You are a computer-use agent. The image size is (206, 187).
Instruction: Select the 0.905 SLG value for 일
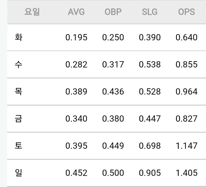[x=150, y=173]
